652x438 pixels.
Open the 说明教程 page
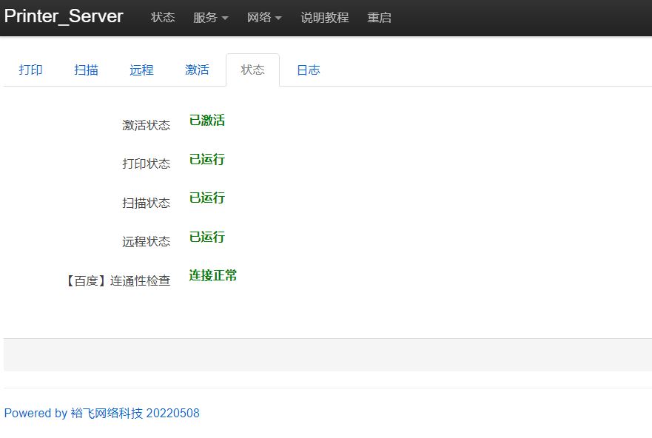(324, 18)
